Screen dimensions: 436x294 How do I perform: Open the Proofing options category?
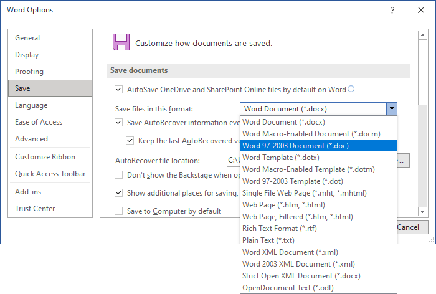point(50,72)
